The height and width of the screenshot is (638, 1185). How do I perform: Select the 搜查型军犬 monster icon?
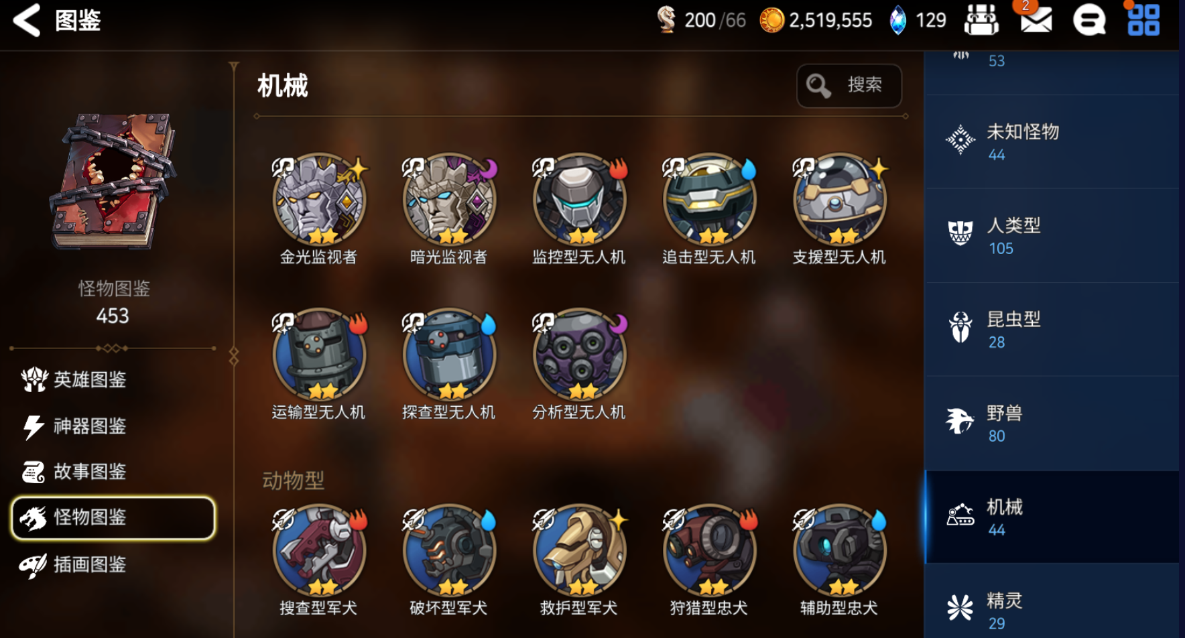[319, 551]
